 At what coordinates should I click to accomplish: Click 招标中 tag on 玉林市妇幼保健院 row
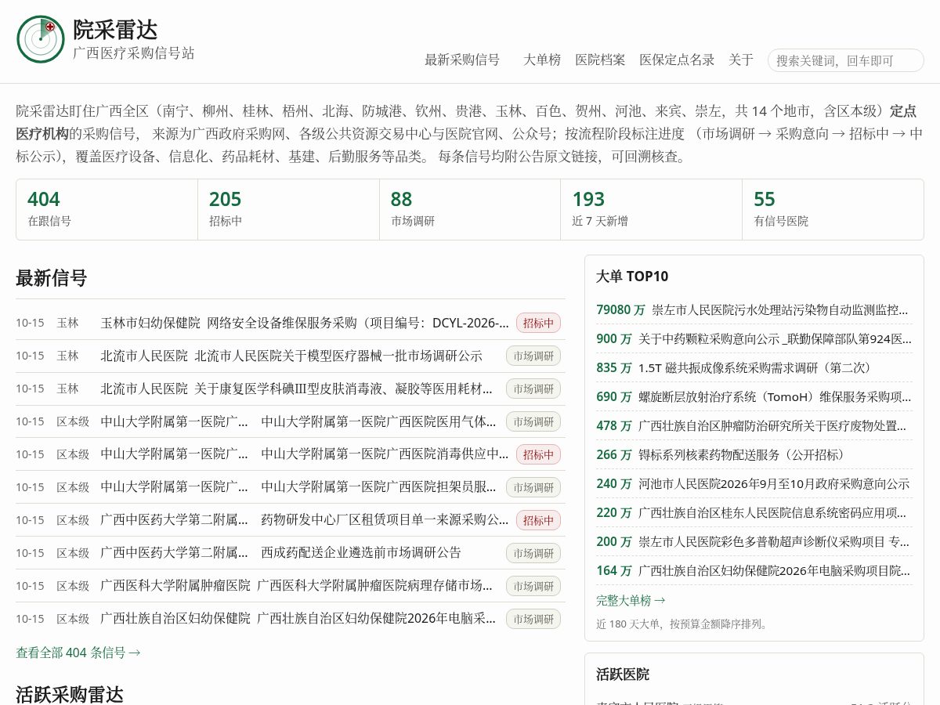[x=538, y=323]
